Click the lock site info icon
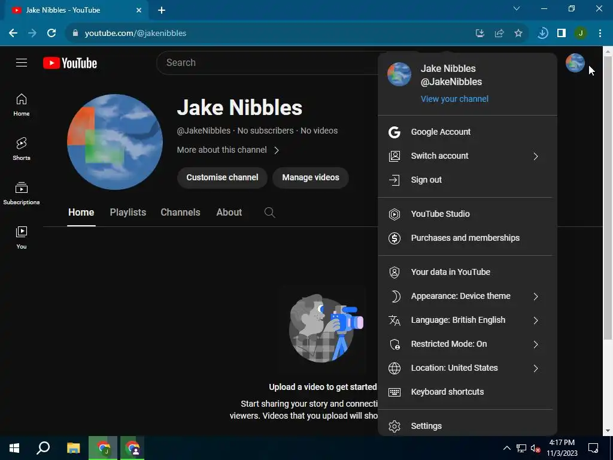613x460 pixels. (x=75, y=34)
